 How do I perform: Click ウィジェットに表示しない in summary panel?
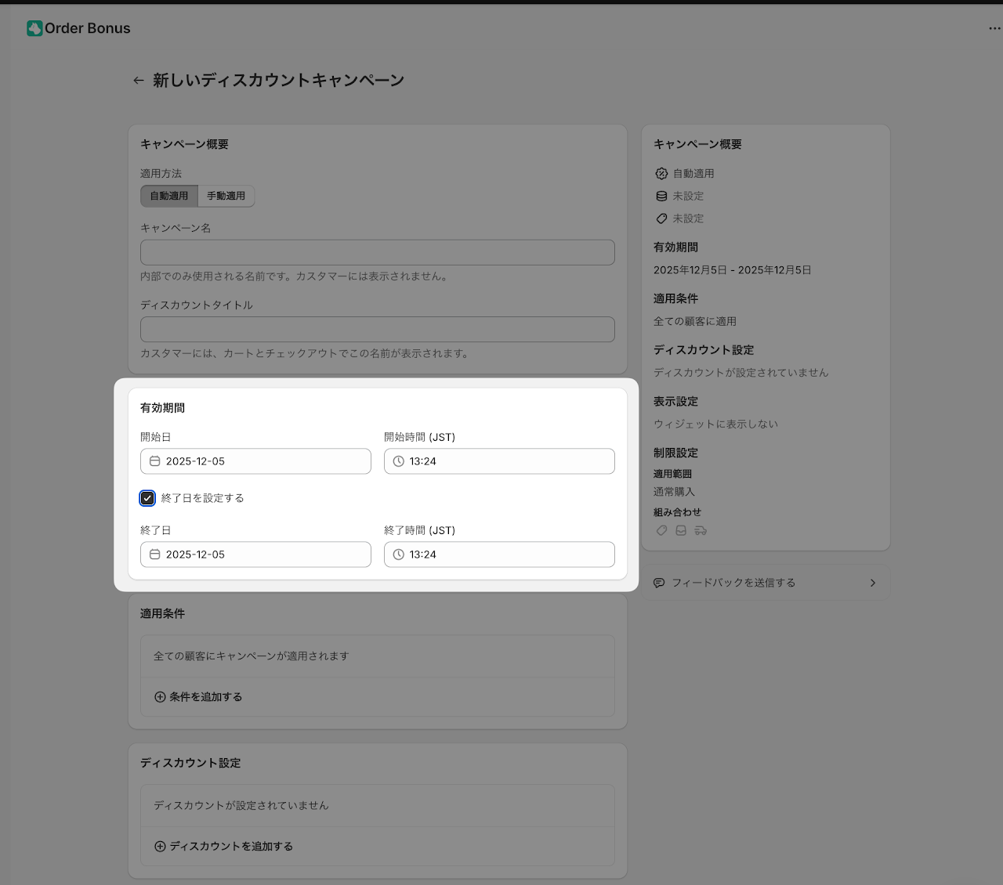click(716, 424)
